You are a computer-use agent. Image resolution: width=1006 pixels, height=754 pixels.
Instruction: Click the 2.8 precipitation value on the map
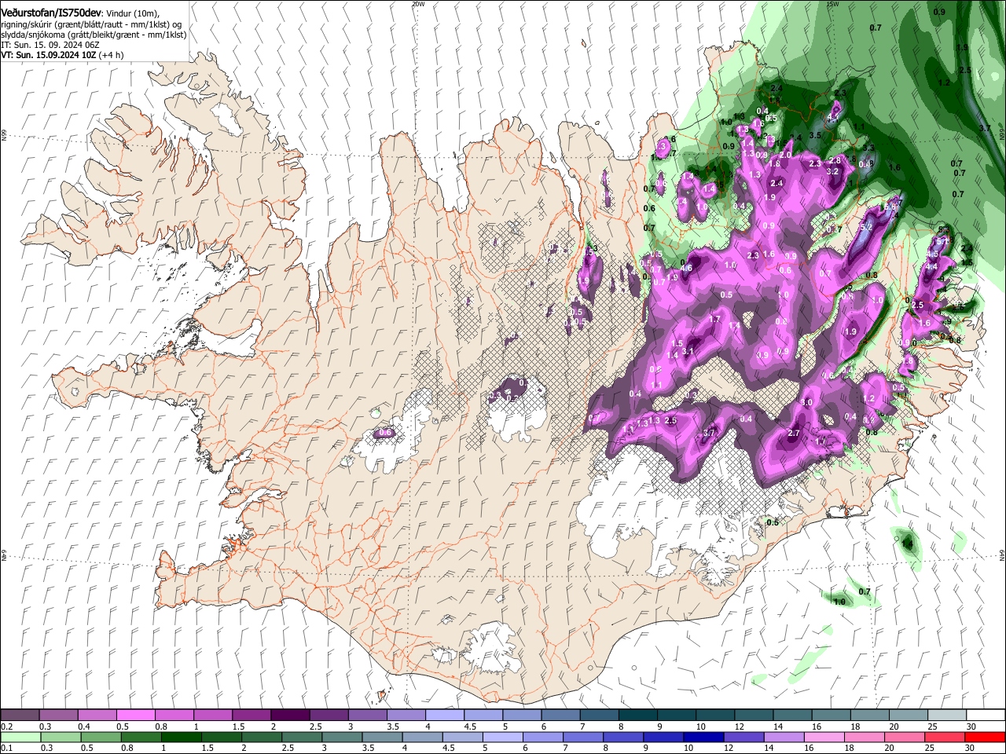835,160
